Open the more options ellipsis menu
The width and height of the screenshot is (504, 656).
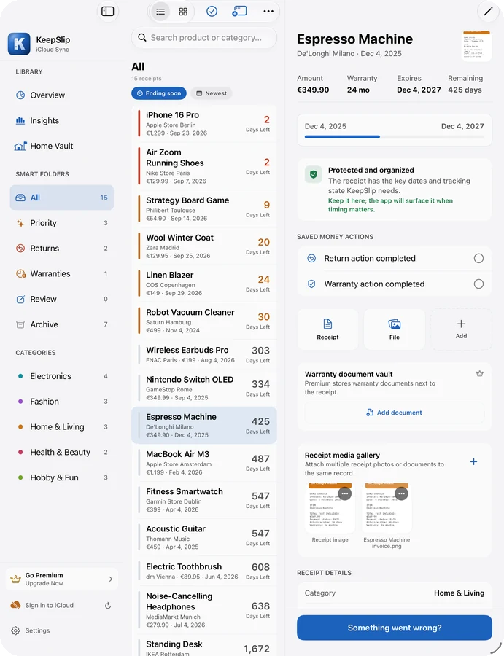click(268, 11)
